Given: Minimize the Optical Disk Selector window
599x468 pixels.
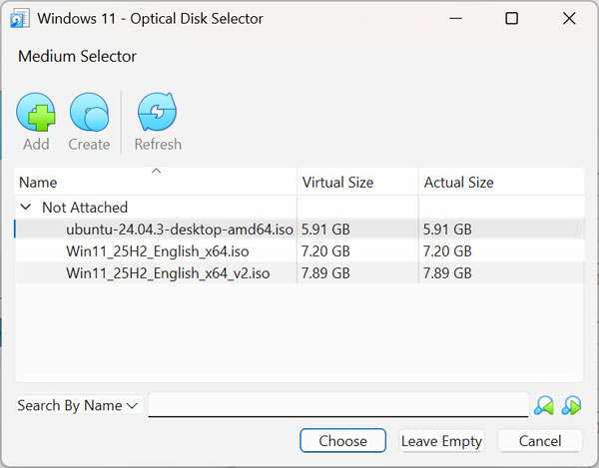Looking at the screenshot, I should point(455,18).
